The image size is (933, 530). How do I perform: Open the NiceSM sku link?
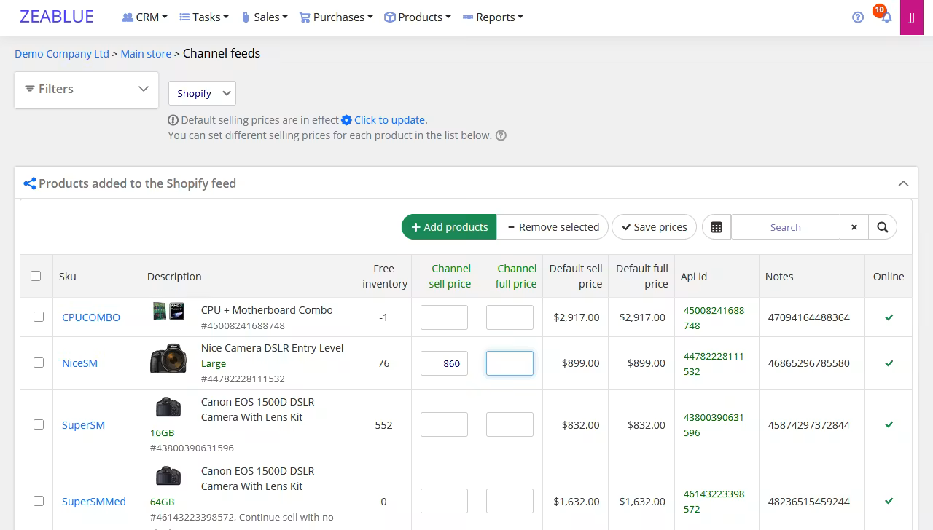click(x=79, y=363)
